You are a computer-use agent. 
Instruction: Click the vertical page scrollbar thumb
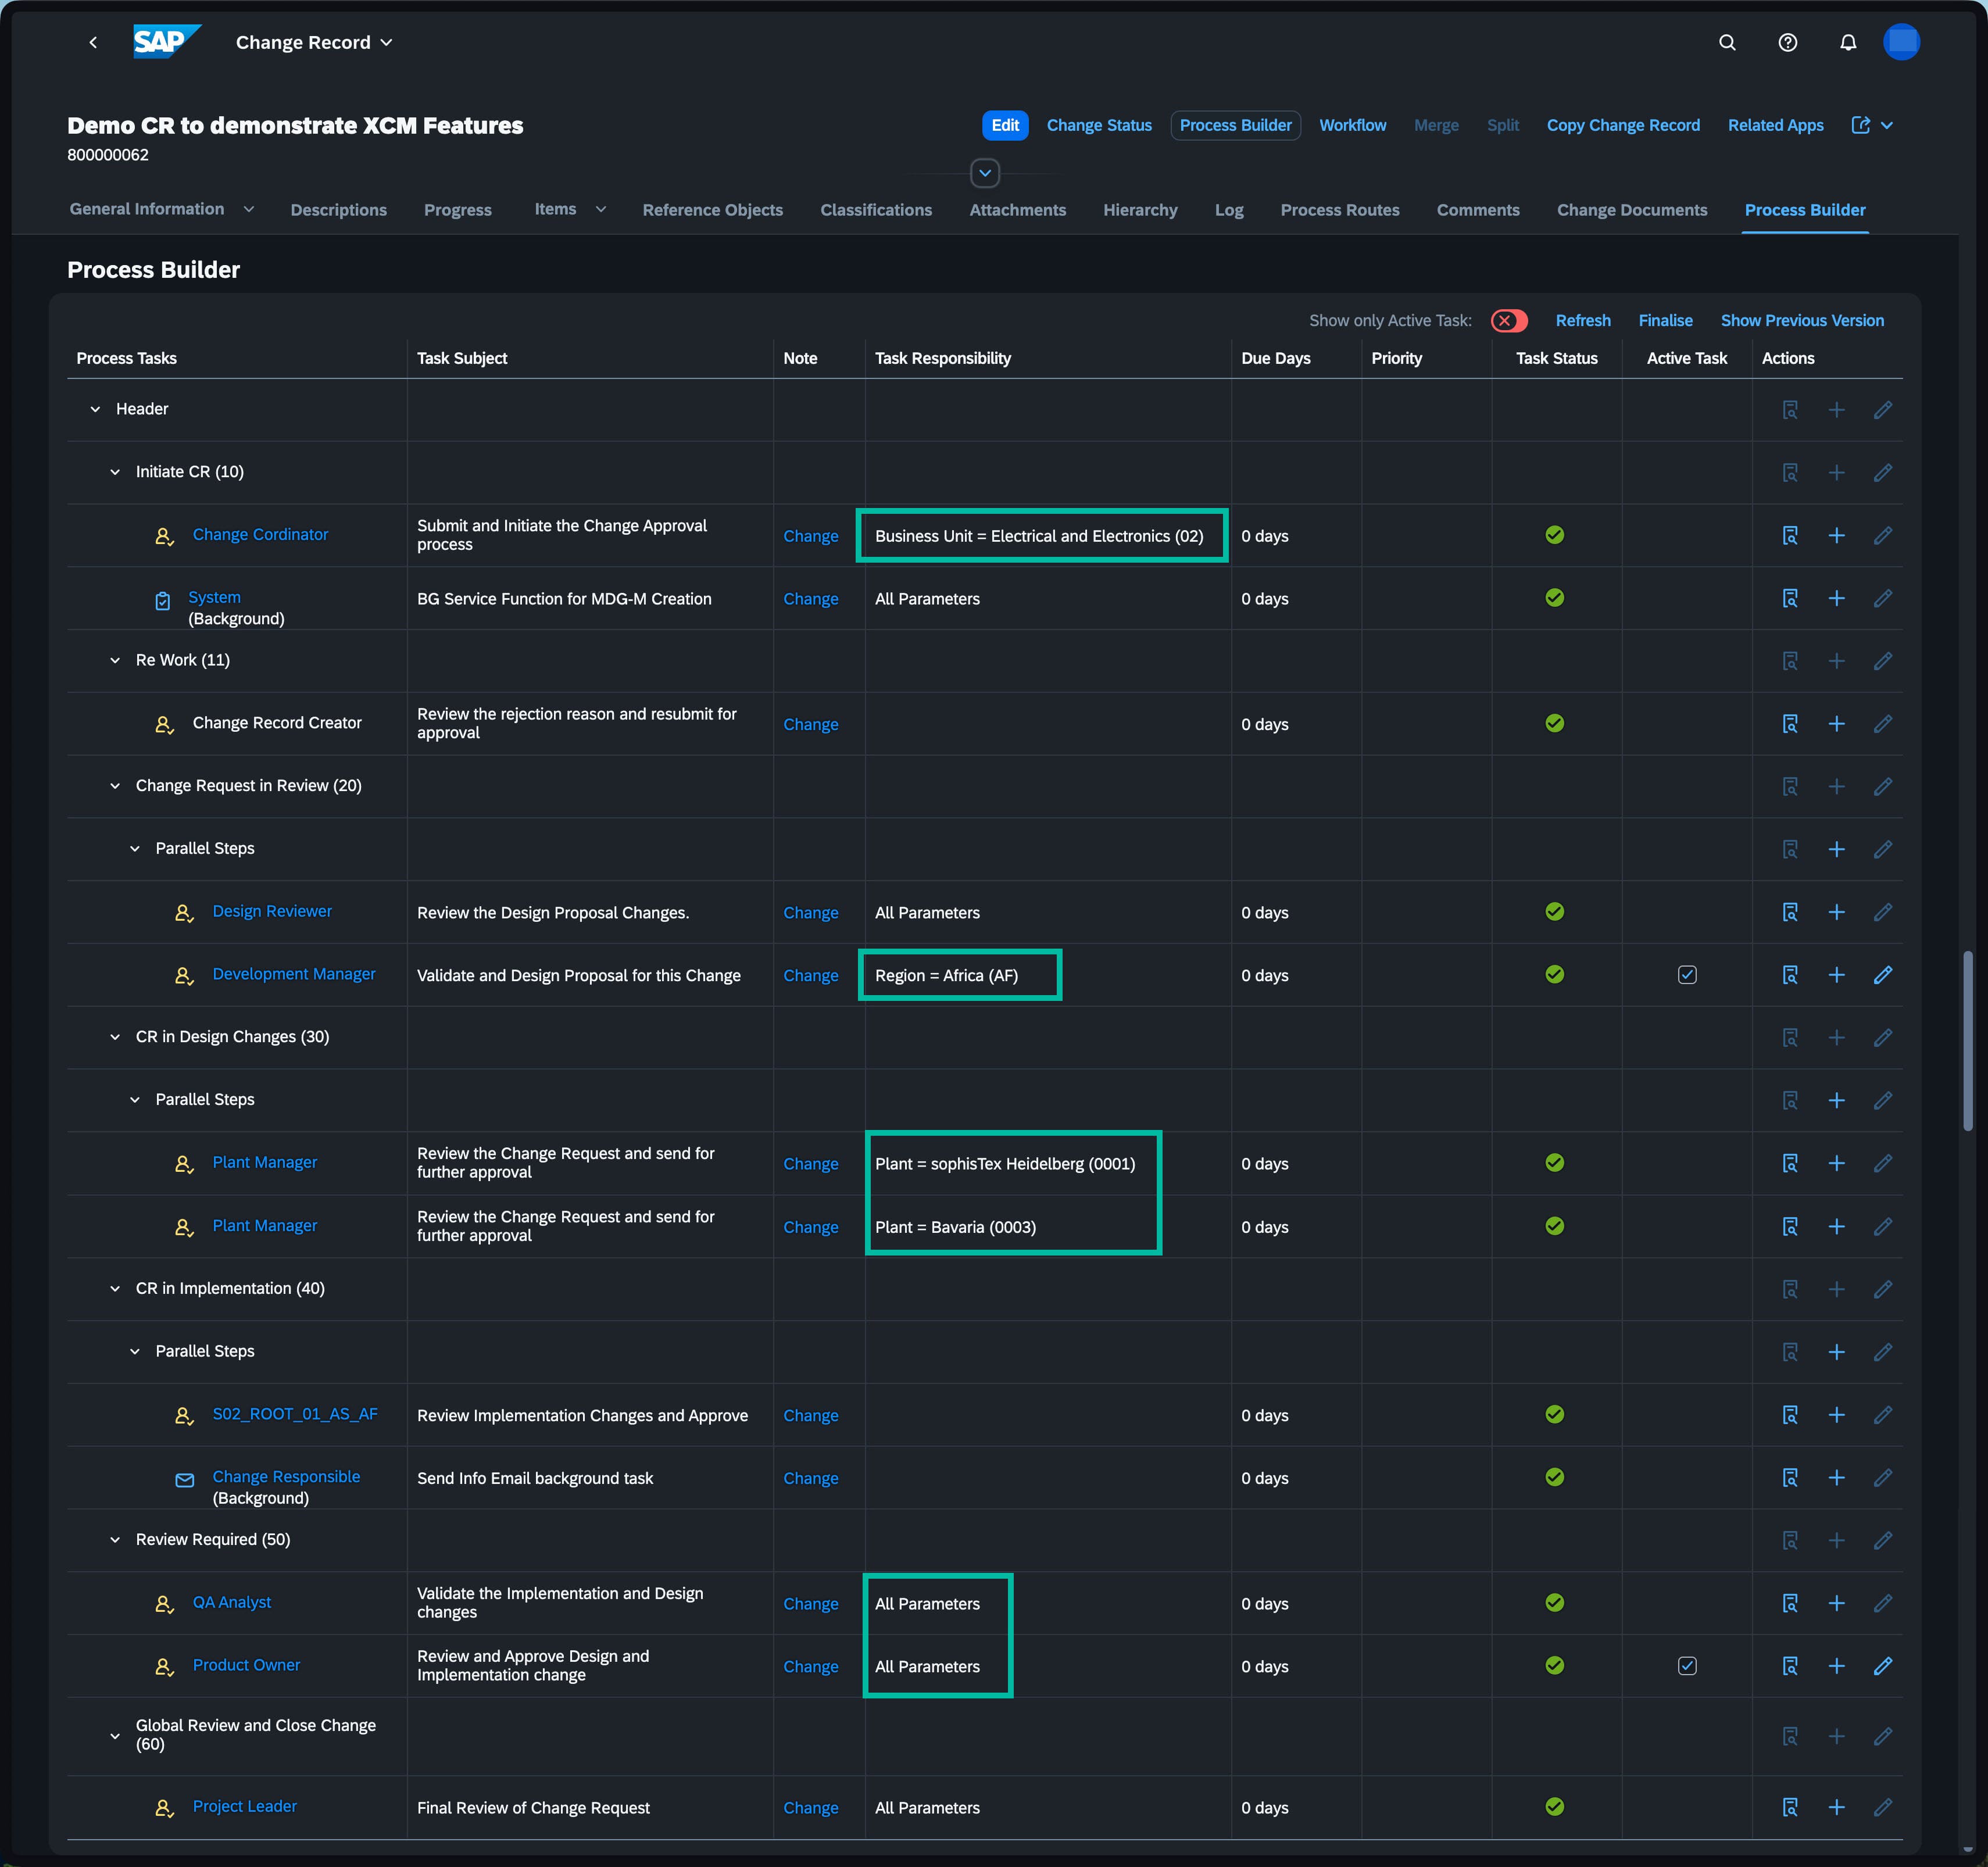pyautogui.click(x=1967, y=1041)
